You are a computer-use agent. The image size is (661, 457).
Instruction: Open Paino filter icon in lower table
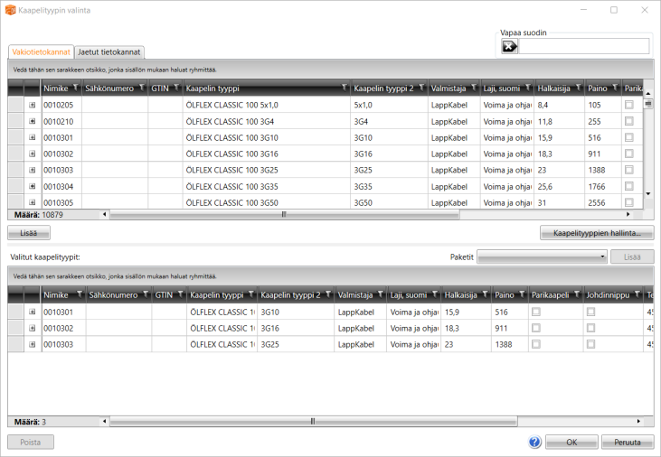(x=523, y=295)
